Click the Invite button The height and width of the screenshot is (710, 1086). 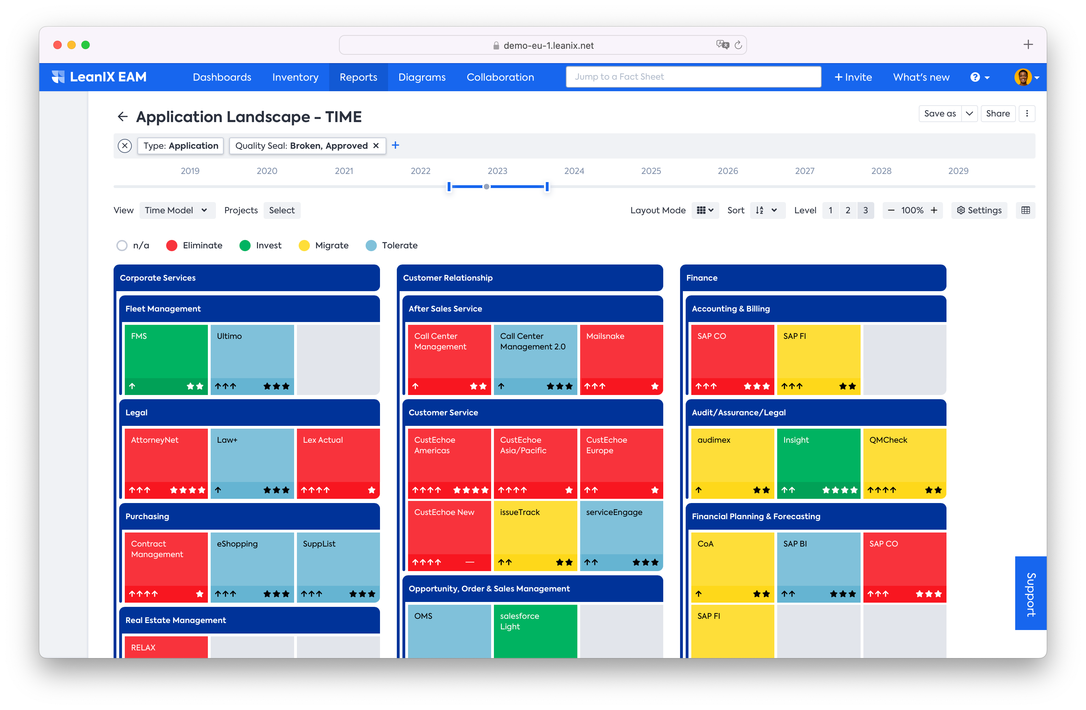853,77
